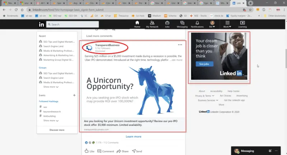The image size is (287, 155).
Task: Click the About footer link
Action: point(202,91)
